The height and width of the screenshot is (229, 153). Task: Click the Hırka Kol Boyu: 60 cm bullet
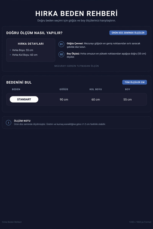tap(25, 55)
